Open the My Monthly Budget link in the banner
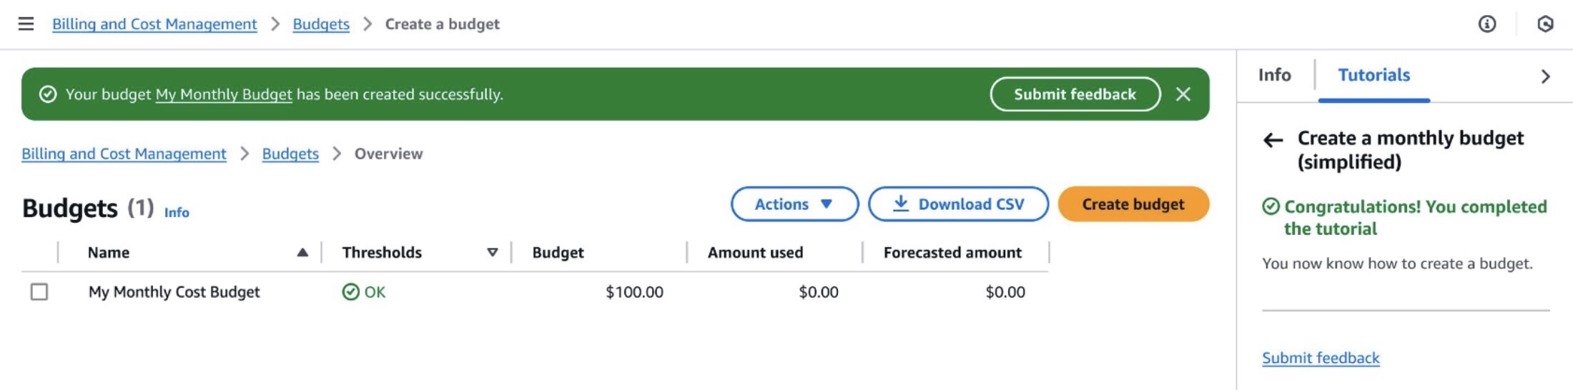Image resolution: width=1573 pixels, height=390 pixels. (224, 94)
